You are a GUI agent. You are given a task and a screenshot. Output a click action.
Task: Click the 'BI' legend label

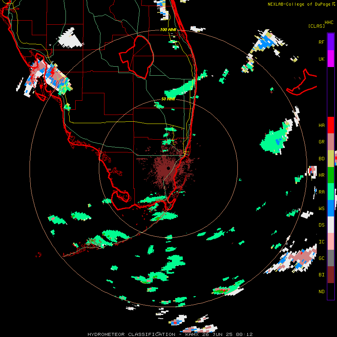321,275
